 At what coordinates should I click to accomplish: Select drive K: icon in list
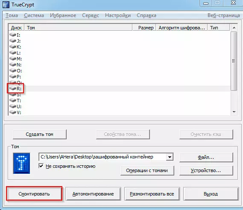pyautogui.click(x=13, y=46)
